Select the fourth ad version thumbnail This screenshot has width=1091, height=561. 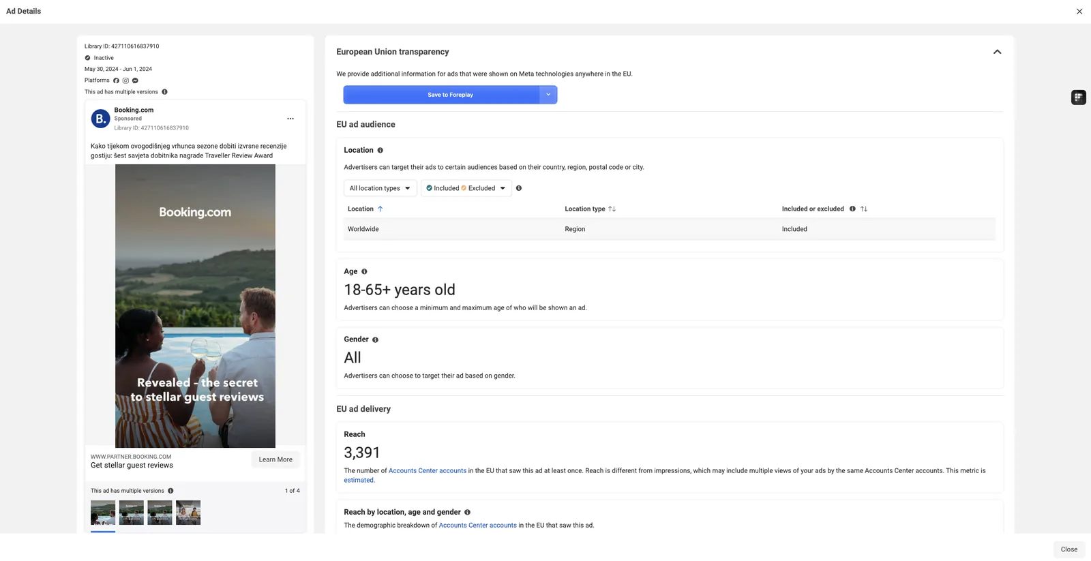coord(188,513)
